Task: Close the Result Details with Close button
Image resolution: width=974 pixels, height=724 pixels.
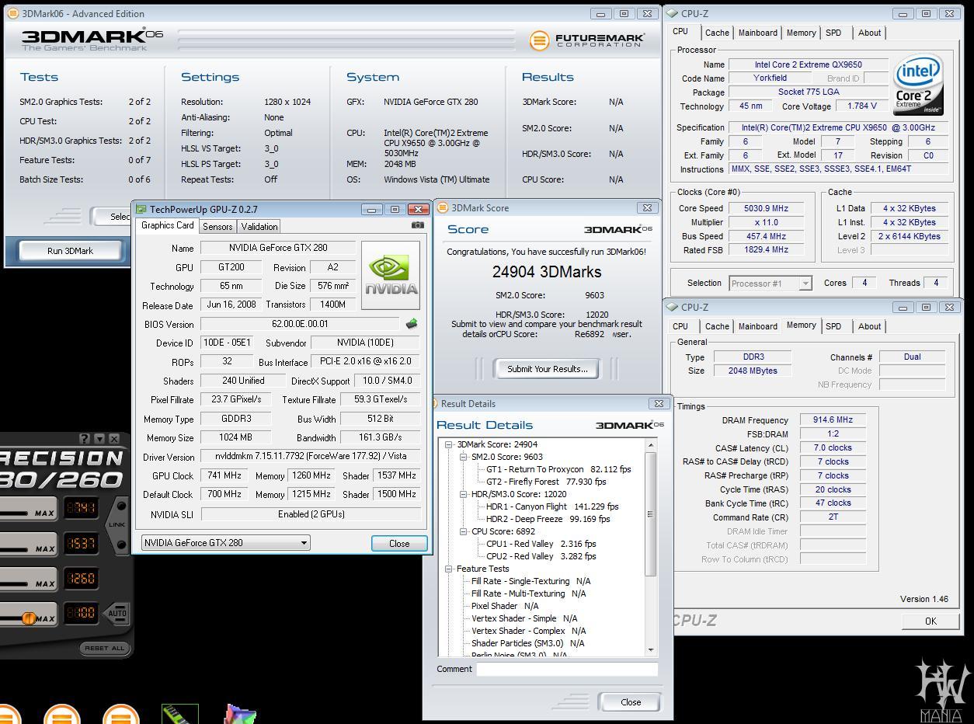Action: tap(631, 701)
